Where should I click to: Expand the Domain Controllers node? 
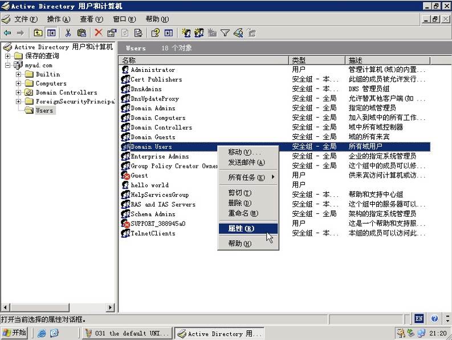(18, 92)
